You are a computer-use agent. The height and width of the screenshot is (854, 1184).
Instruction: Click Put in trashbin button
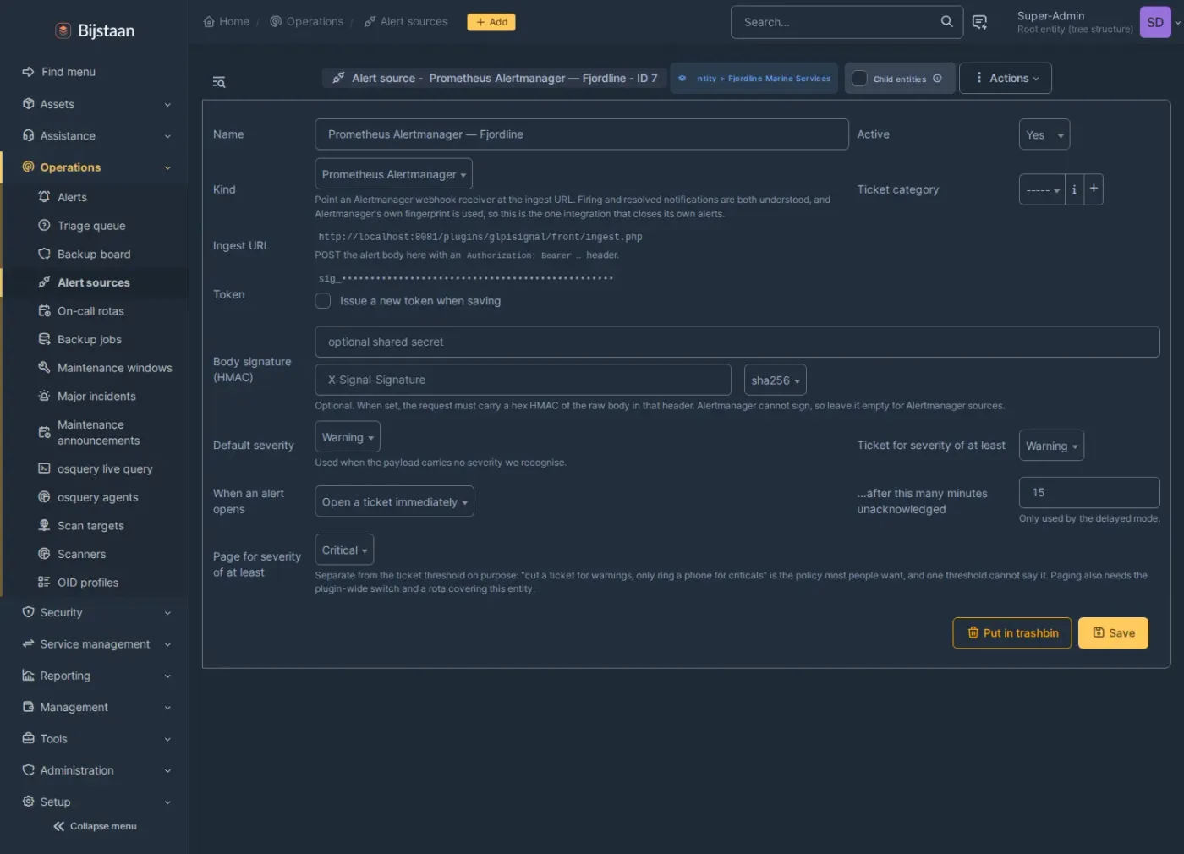[1012, 633]
